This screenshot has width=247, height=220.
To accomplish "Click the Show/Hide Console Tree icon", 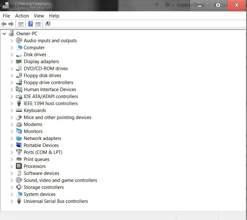I will pos(21,24).
